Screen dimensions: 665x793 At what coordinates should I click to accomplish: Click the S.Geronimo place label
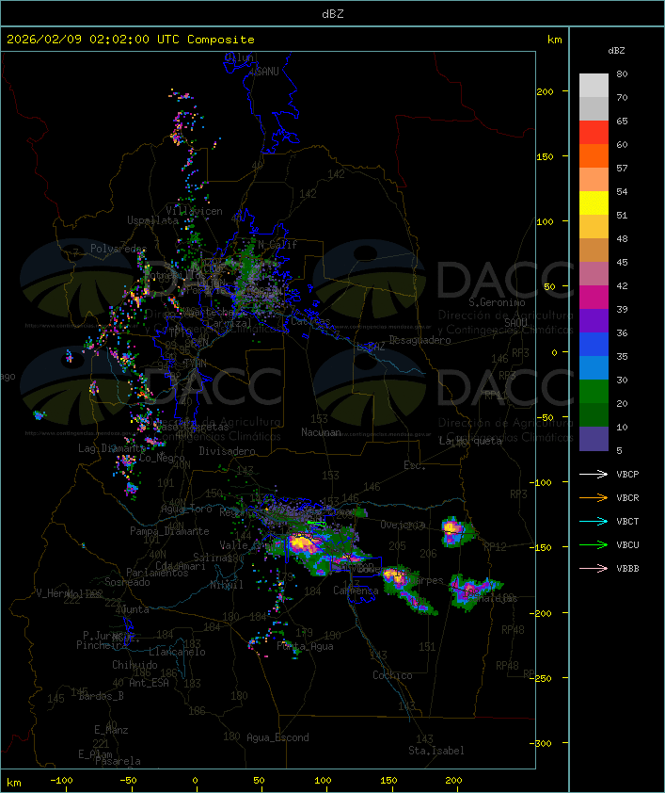tap(497, 302)
